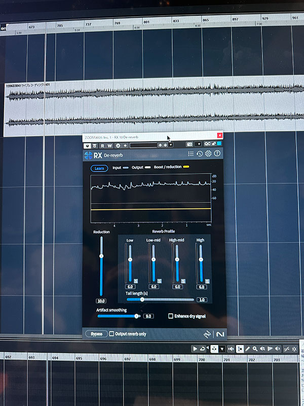Enable Read automation (R) in plug-in header
The height and width of the screenshot is (406, 304).
[103, 146]
